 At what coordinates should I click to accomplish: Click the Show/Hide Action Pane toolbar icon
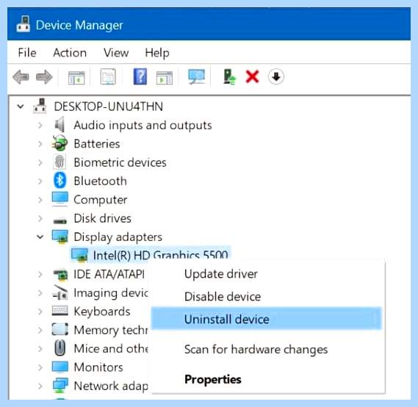pos(165,78)
